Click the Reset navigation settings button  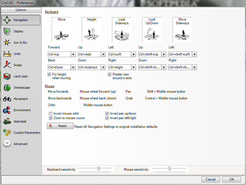[x=60, y=126]
